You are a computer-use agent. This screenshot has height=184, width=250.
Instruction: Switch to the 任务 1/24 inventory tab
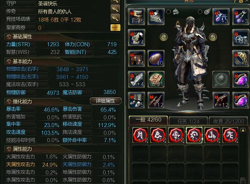coord(188,121)
